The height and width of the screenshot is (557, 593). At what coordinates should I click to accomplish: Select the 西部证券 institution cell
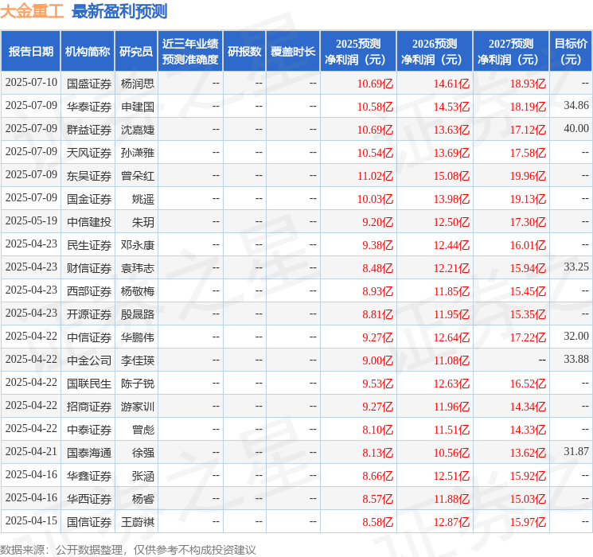(89, 291)
